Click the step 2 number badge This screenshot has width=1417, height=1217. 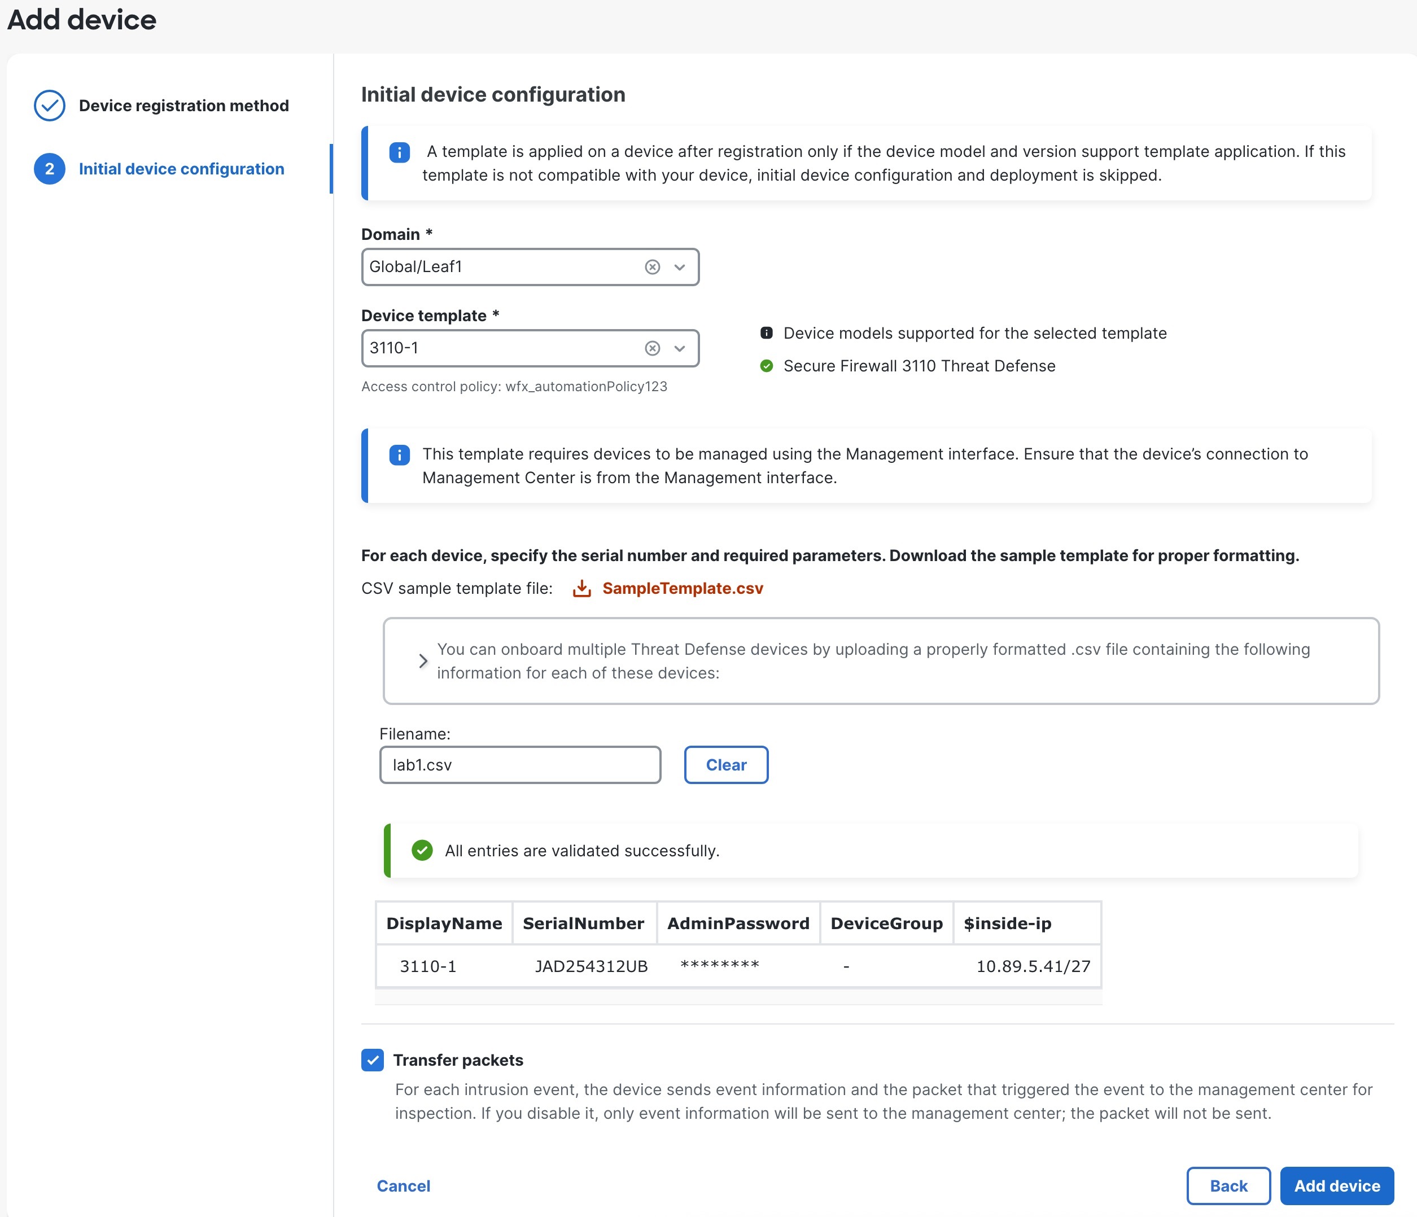click(49, 169)
